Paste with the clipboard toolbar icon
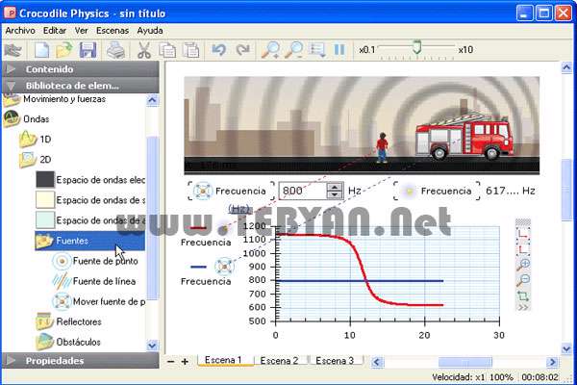This screenshot has height=385, width=577. (x=191, y=50)
